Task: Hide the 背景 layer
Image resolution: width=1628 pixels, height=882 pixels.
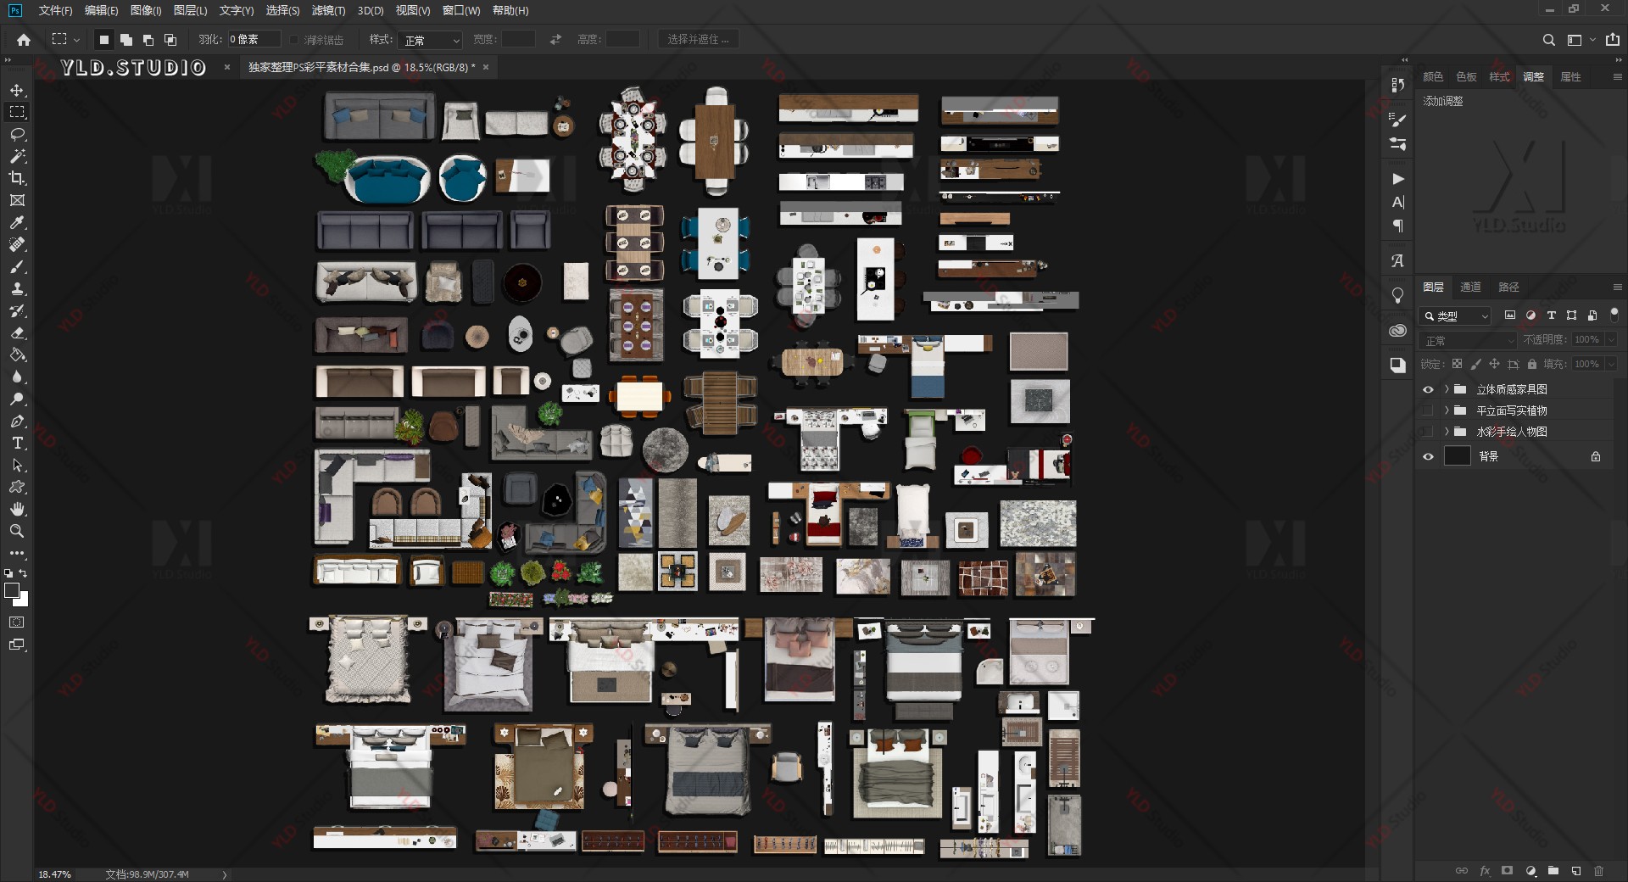Action: point(1428,456)
